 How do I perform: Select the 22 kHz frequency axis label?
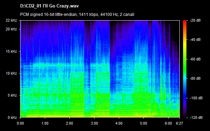[11, 20]
